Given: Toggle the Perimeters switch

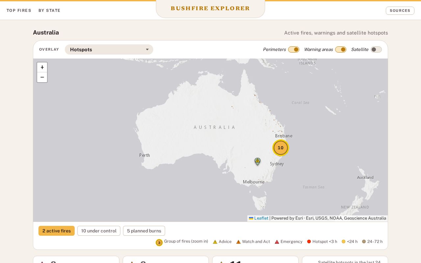Looking at the screenshot, I should pyautogui.click(x=294, y=49).
